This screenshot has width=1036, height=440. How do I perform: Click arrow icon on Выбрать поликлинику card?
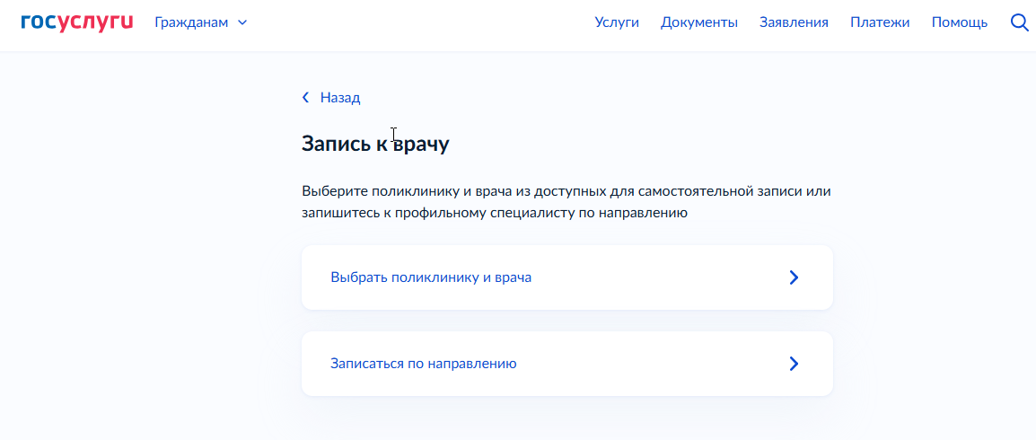[x=794, y=277]
